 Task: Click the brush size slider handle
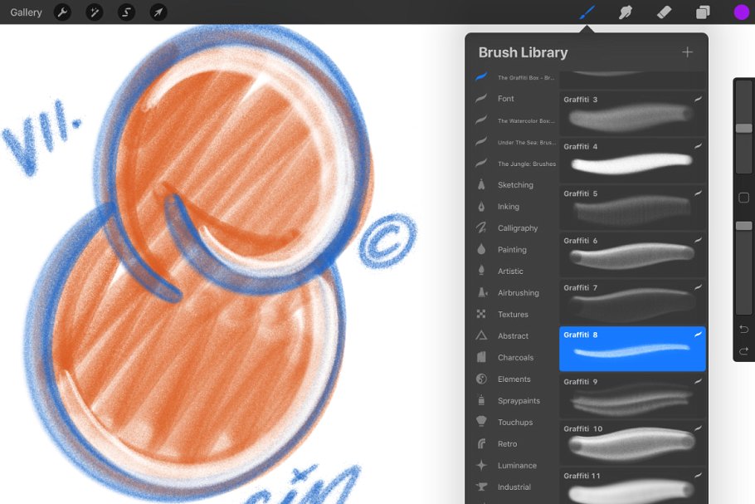[744, 128]
